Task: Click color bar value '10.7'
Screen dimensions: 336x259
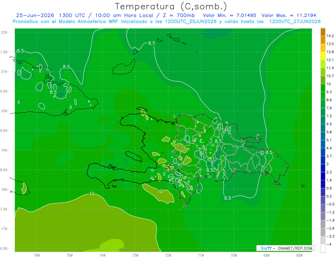Action: pyautogui.click(x=330, y=76)
